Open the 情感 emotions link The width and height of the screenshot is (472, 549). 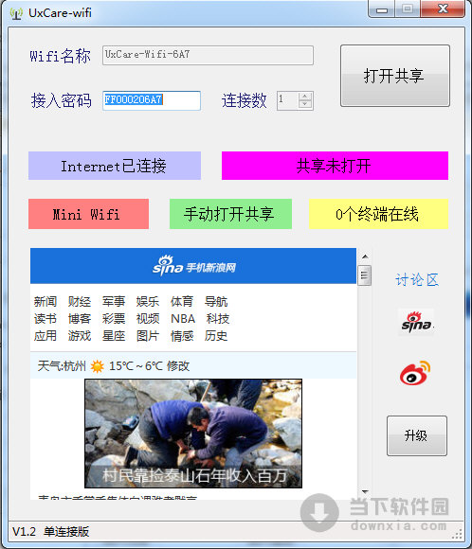182,336
